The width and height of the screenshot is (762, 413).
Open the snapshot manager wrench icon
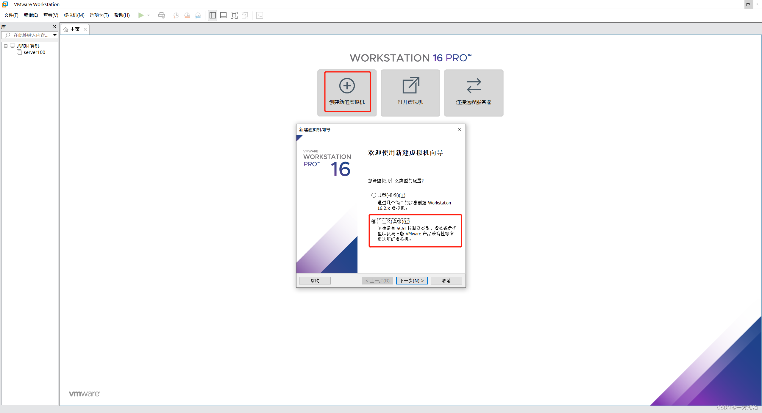click(x=198, y=15)
